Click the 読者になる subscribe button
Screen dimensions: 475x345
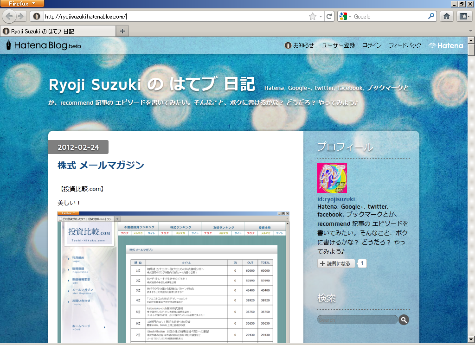point(336,263)
